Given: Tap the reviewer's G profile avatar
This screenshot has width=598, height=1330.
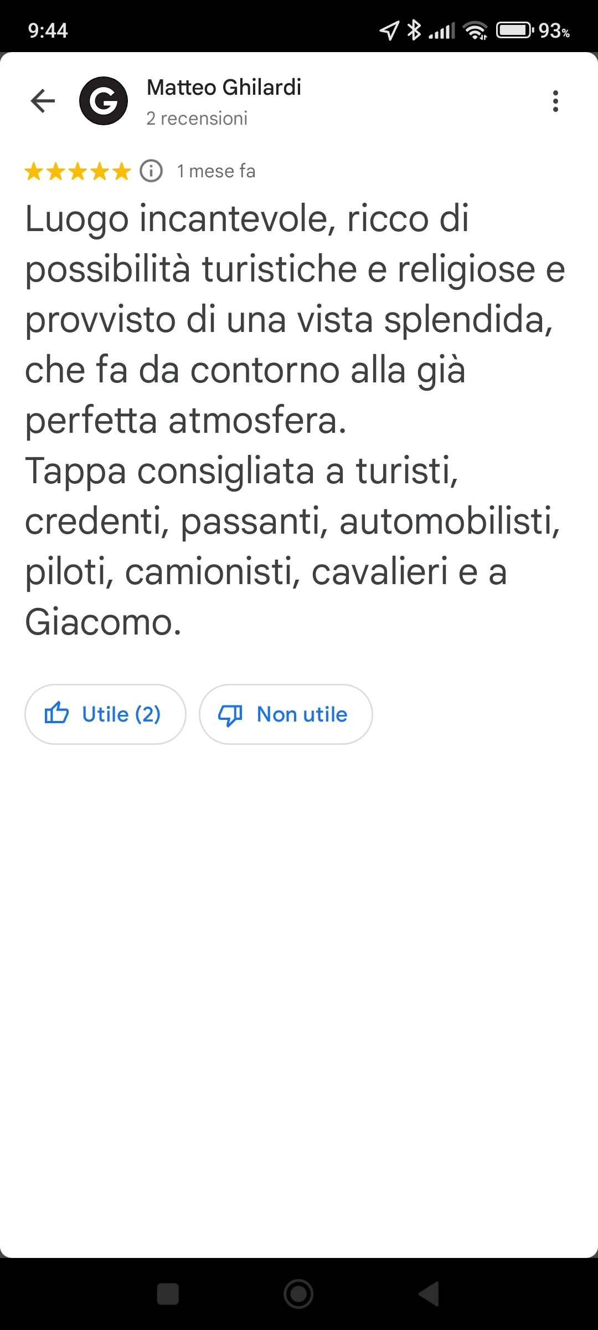Looking at the screenshot, I should tap(104, 101).
